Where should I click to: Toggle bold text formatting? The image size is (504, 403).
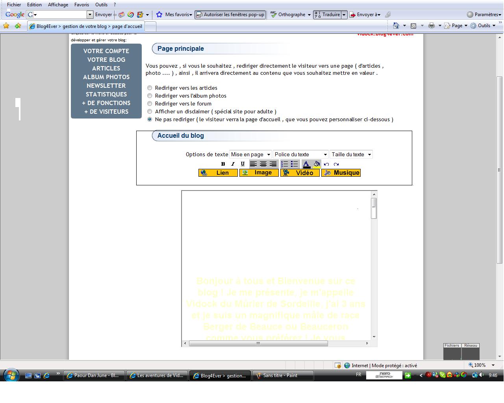223,164
